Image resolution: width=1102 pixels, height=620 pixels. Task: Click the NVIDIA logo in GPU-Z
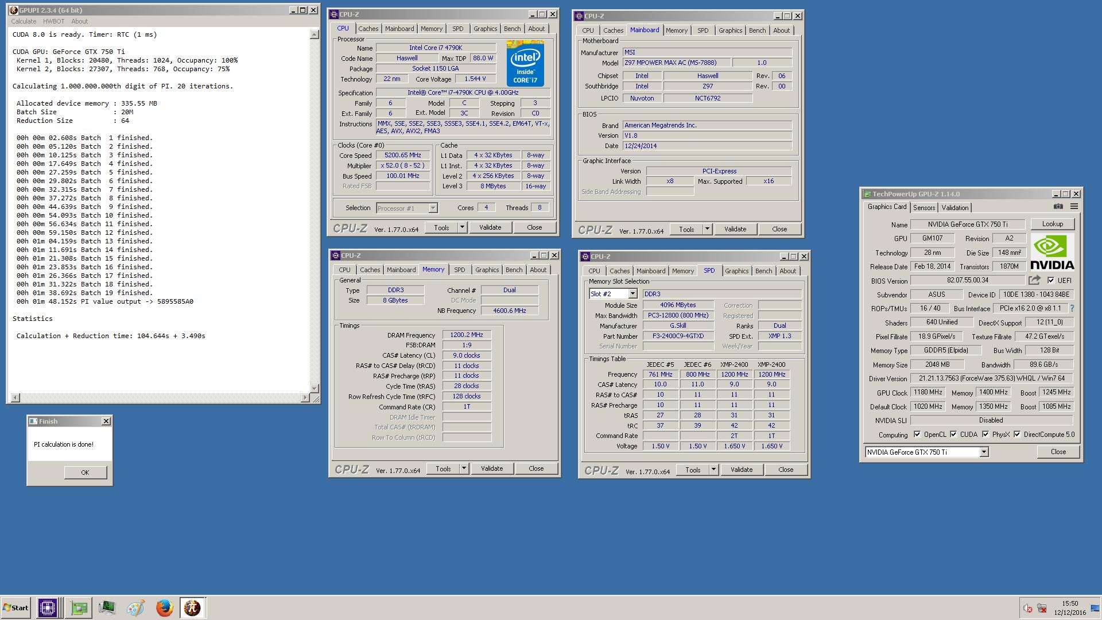click(x=1052, y=252)
